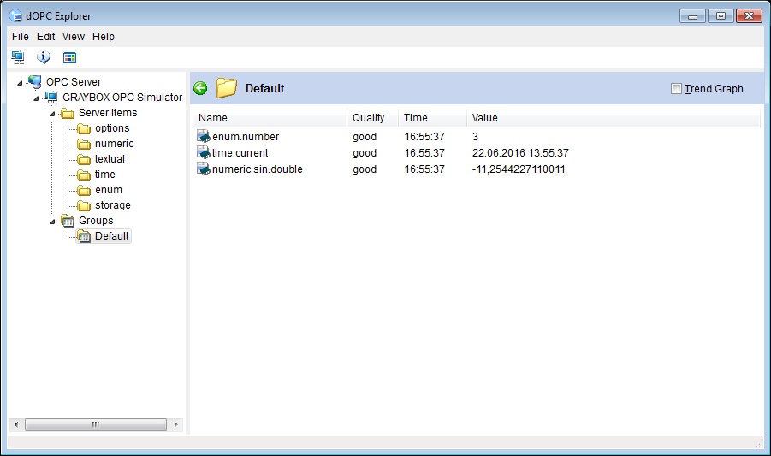Image resolution: width=771 pixels, height=456 pixels.
Task: Select the numeric tree item label
Action: [114, 144]
